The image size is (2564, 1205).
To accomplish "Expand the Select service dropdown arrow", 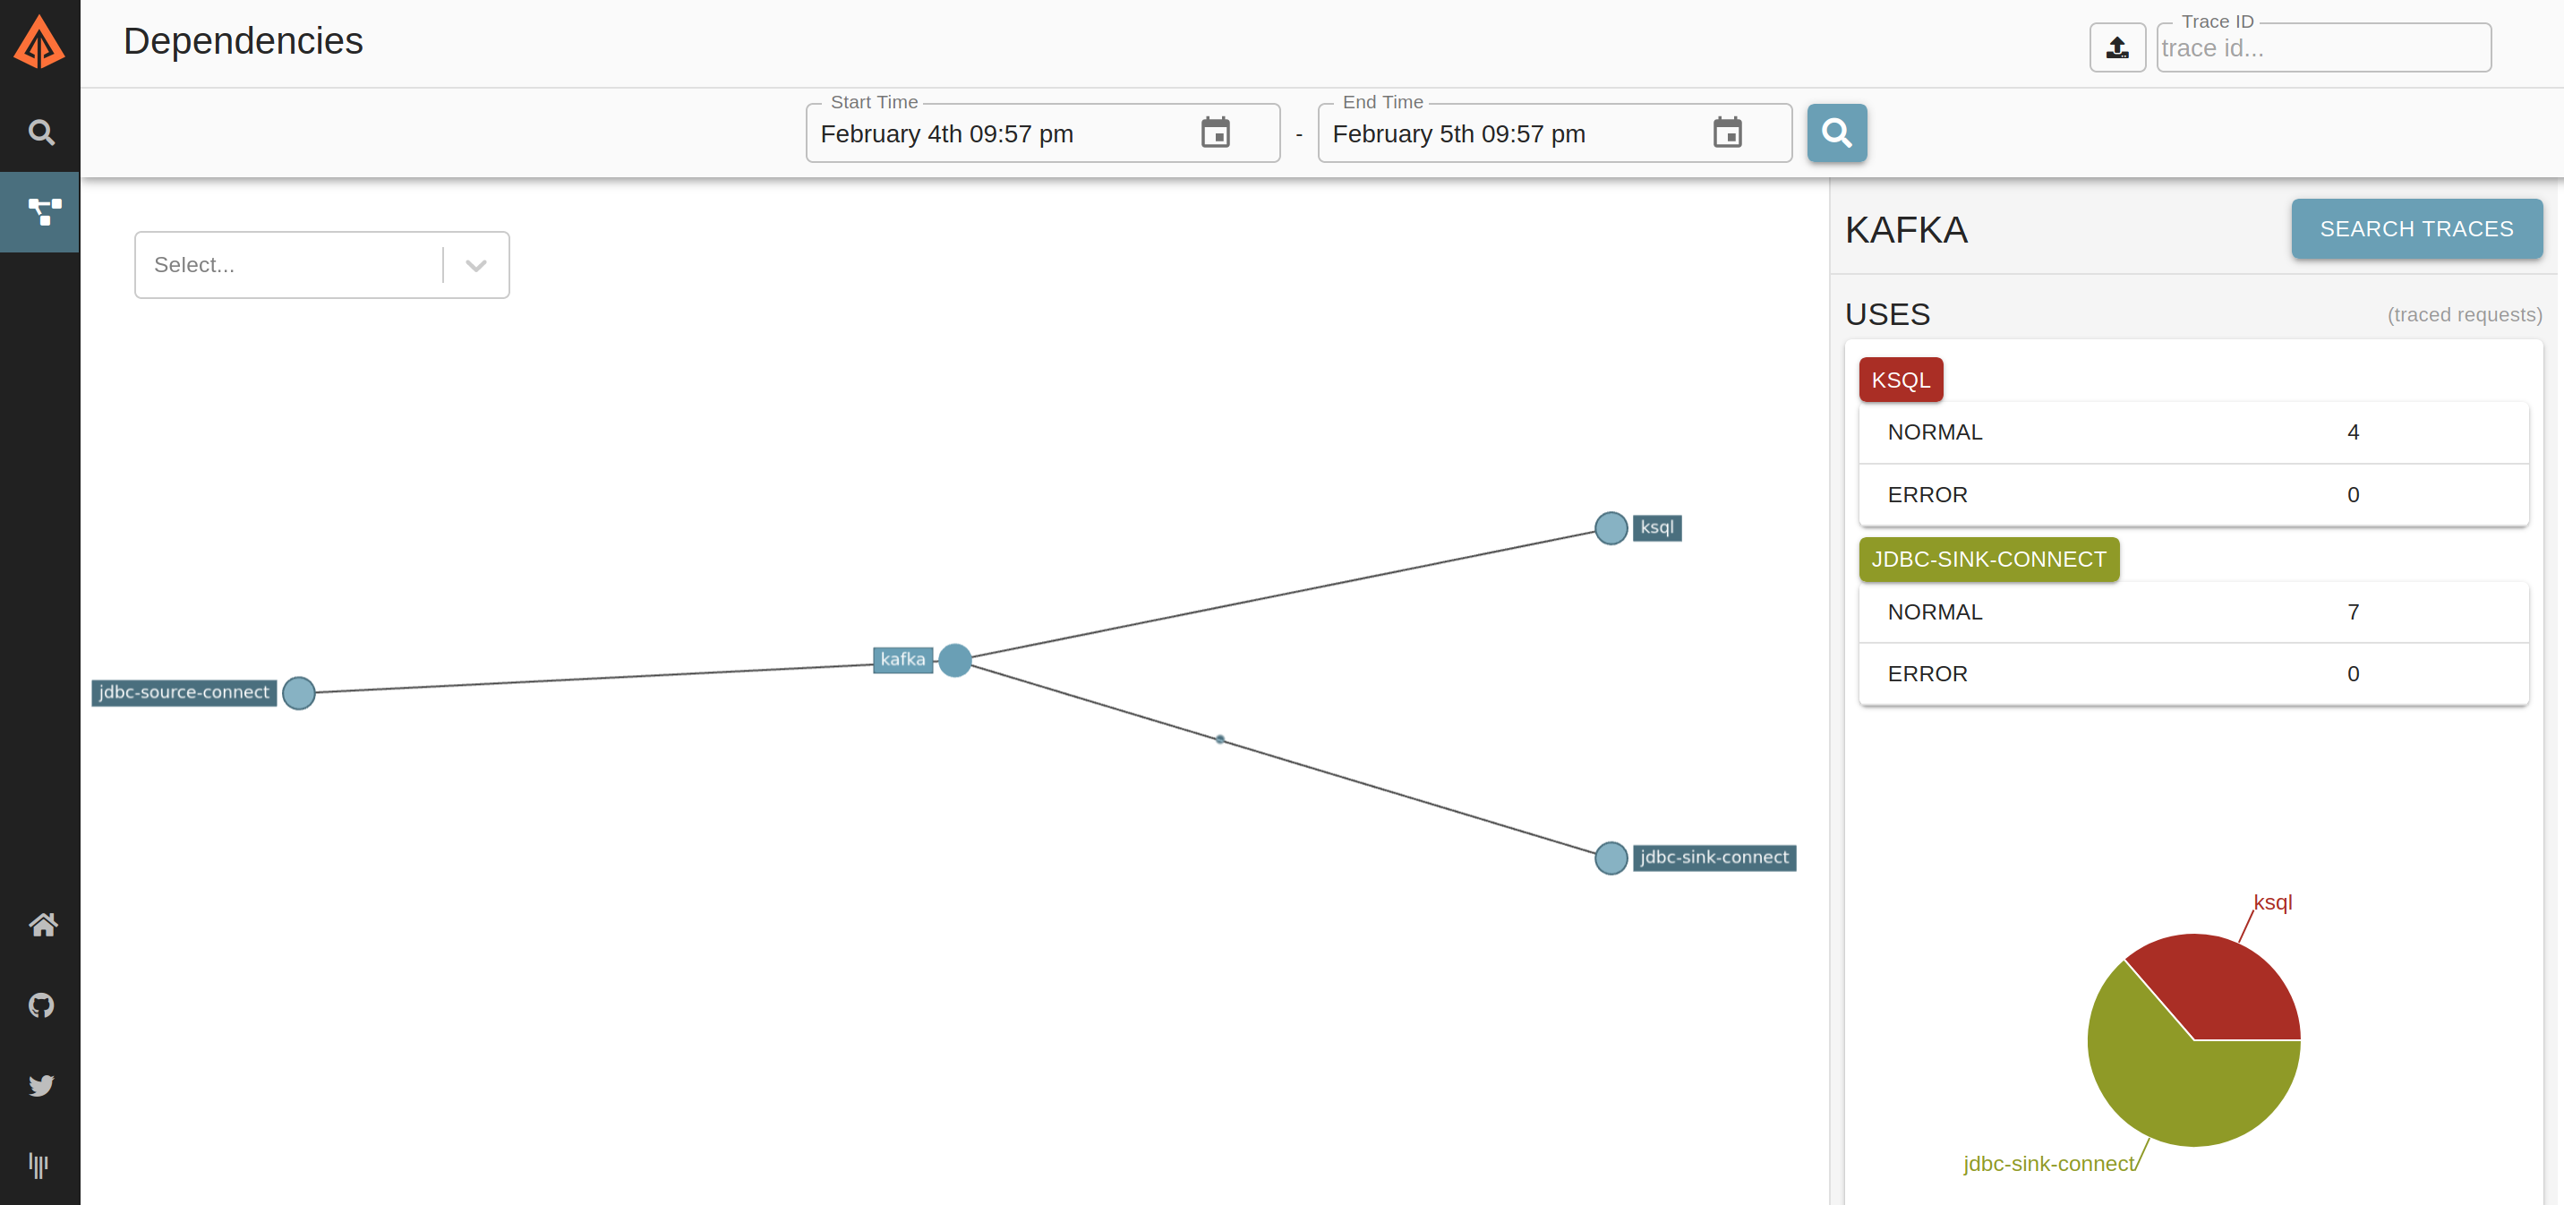I will point(474,265).
